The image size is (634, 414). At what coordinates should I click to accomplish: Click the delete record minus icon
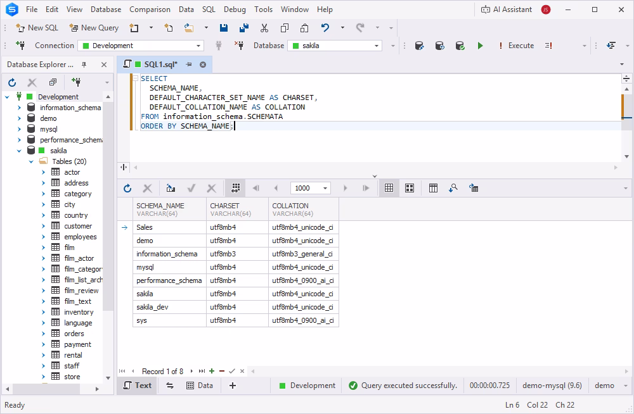[222, 371]
